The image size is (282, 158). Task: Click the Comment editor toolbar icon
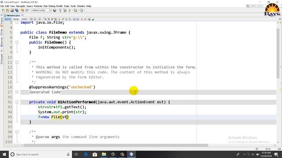(x=89, y=19)
